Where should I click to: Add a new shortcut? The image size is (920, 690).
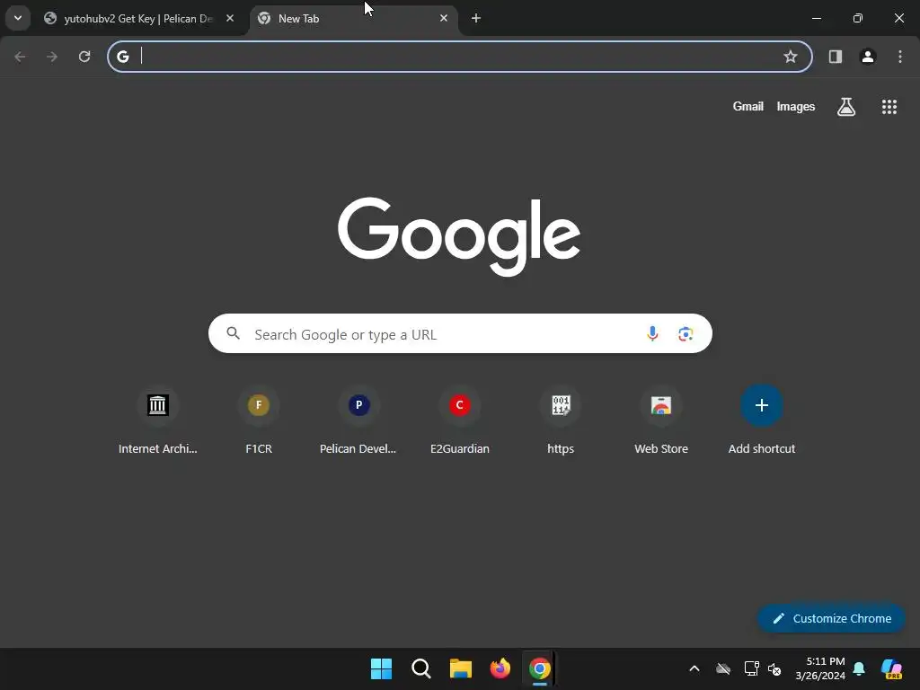762,420
